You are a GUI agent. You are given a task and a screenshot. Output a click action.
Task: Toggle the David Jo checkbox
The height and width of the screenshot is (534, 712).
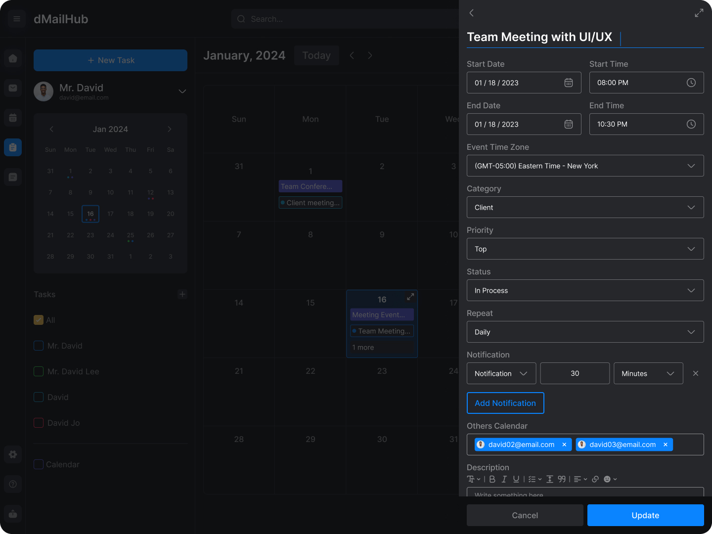click(x=39, y=423)
